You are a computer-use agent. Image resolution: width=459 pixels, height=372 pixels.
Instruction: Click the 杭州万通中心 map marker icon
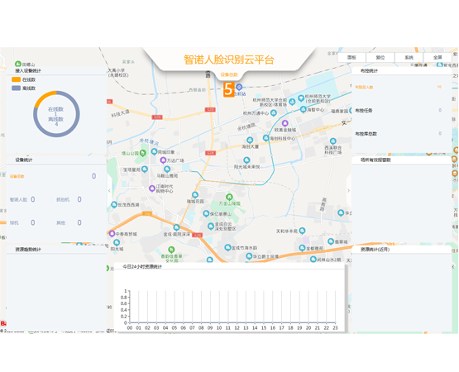[x=274, y=113]
